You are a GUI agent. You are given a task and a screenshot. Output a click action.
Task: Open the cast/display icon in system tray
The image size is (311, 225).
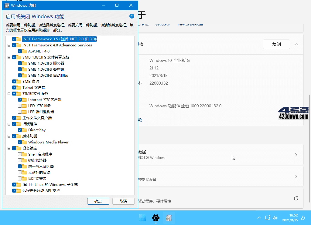click(x=268, y=217)
